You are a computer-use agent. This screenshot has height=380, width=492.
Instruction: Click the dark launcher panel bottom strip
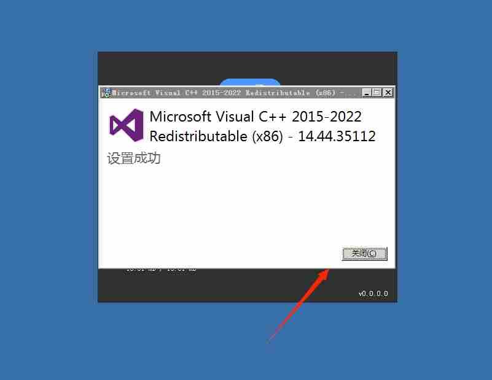248,285
